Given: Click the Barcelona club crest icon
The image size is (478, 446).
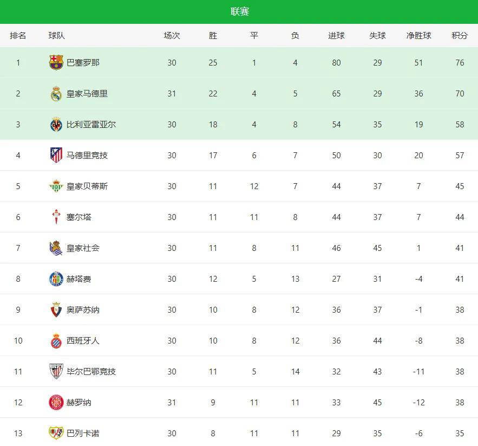Looking at the screenshot, I should click(x=56, y=62).
